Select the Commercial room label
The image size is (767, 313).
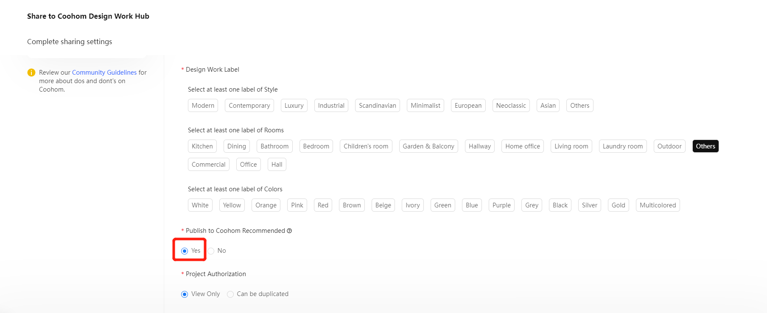(x=208, y=165)
